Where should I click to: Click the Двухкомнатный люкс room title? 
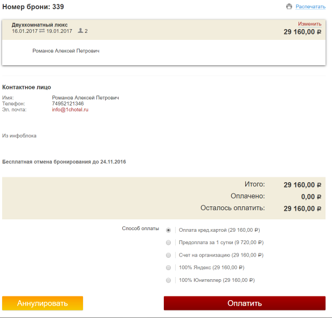(39, 25)
